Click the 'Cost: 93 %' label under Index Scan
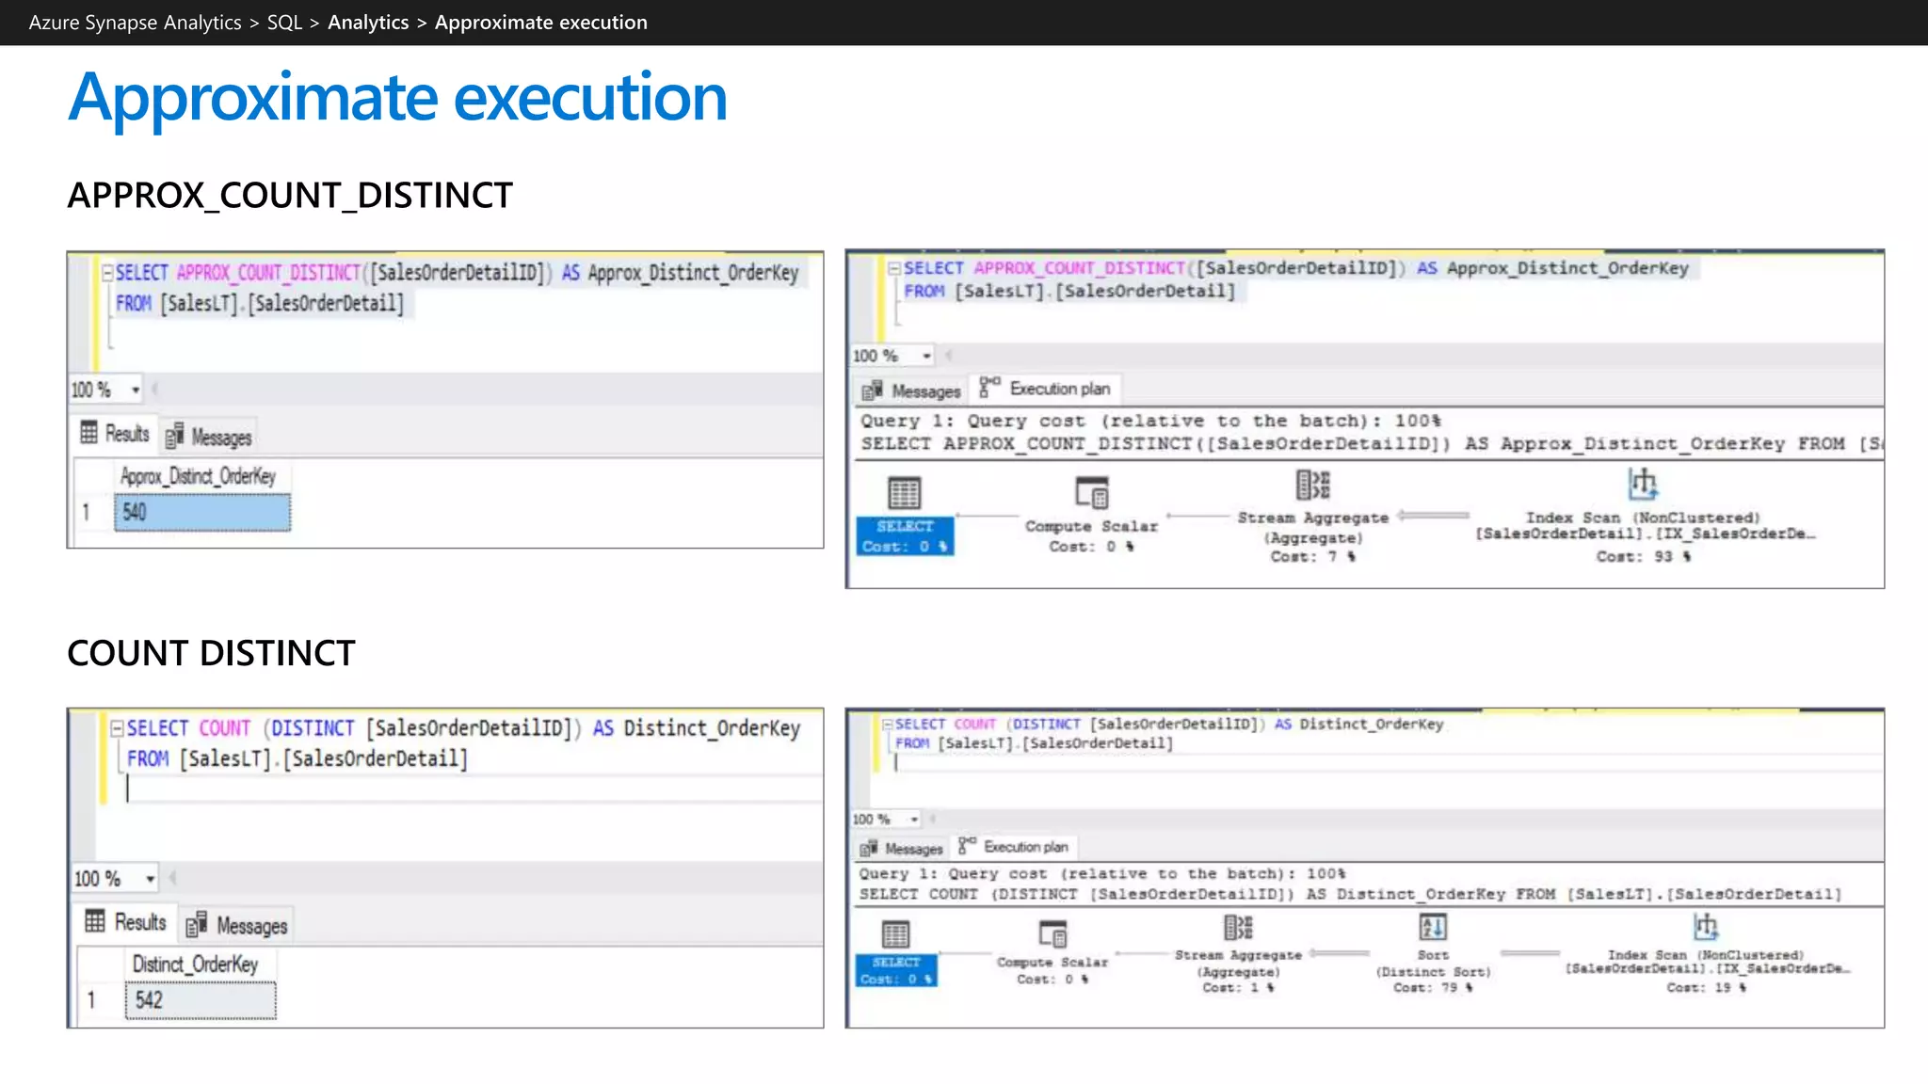Image resolution: width=1928 pixels, height=1084 pixels. [1644, 557]
